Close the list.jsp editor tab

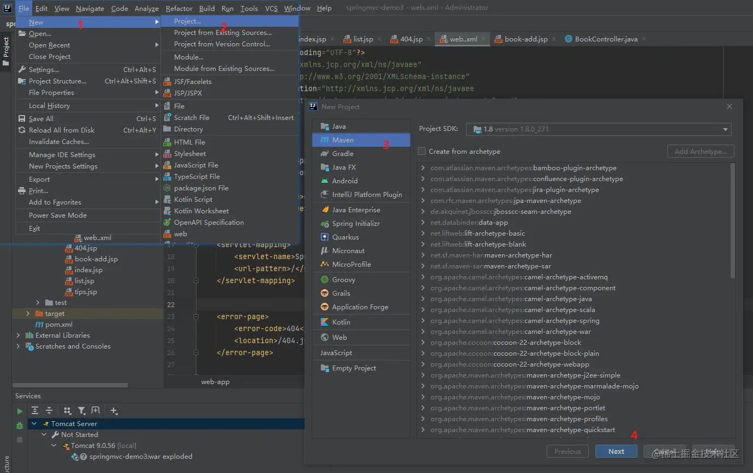(380, 39)
